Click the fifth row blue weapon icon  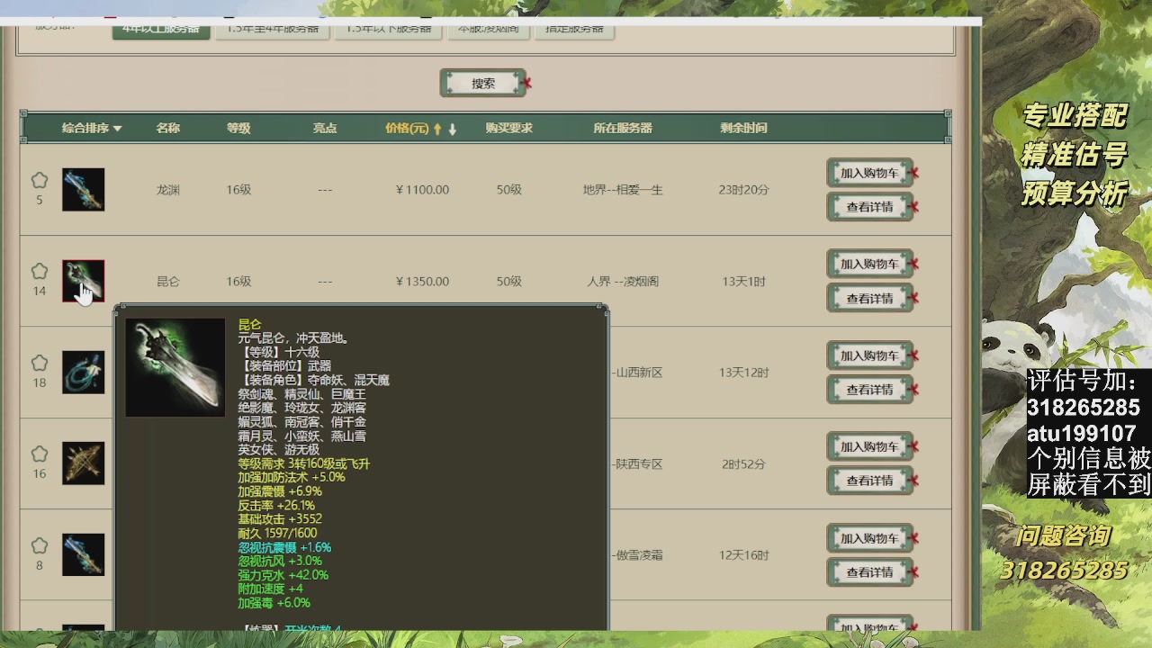pos(83,554)
